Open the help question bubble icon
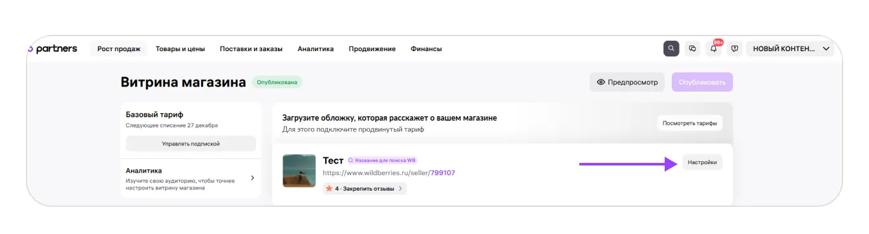Image resolution: width=869 pixels, height=234 pixels. (734, 48)
